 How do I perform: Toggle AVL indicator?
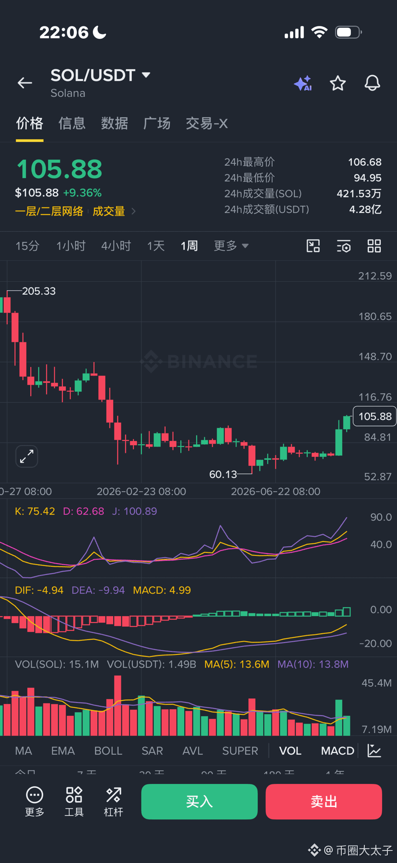(193, 750)
